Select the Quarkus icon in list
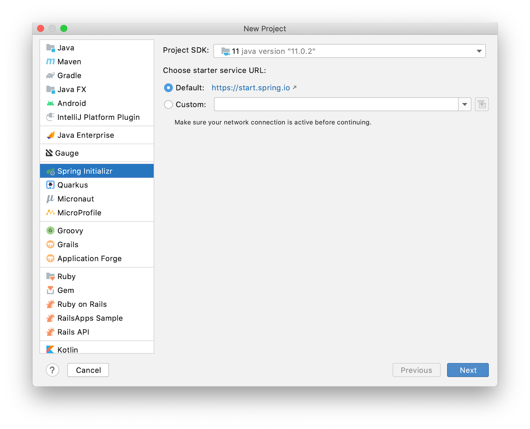530x429 pixels. [50, 185]
